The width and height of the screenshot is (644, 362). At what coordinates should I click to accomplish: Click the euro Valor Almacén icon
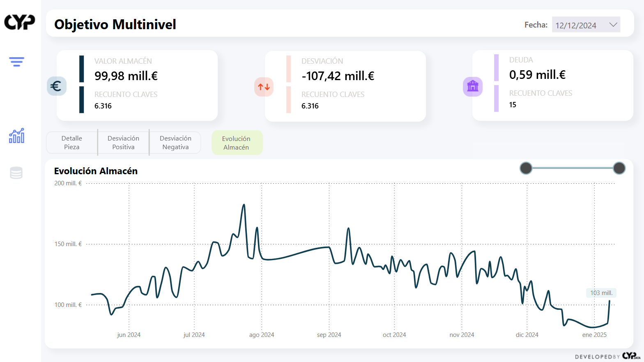(x=56, y=86)
